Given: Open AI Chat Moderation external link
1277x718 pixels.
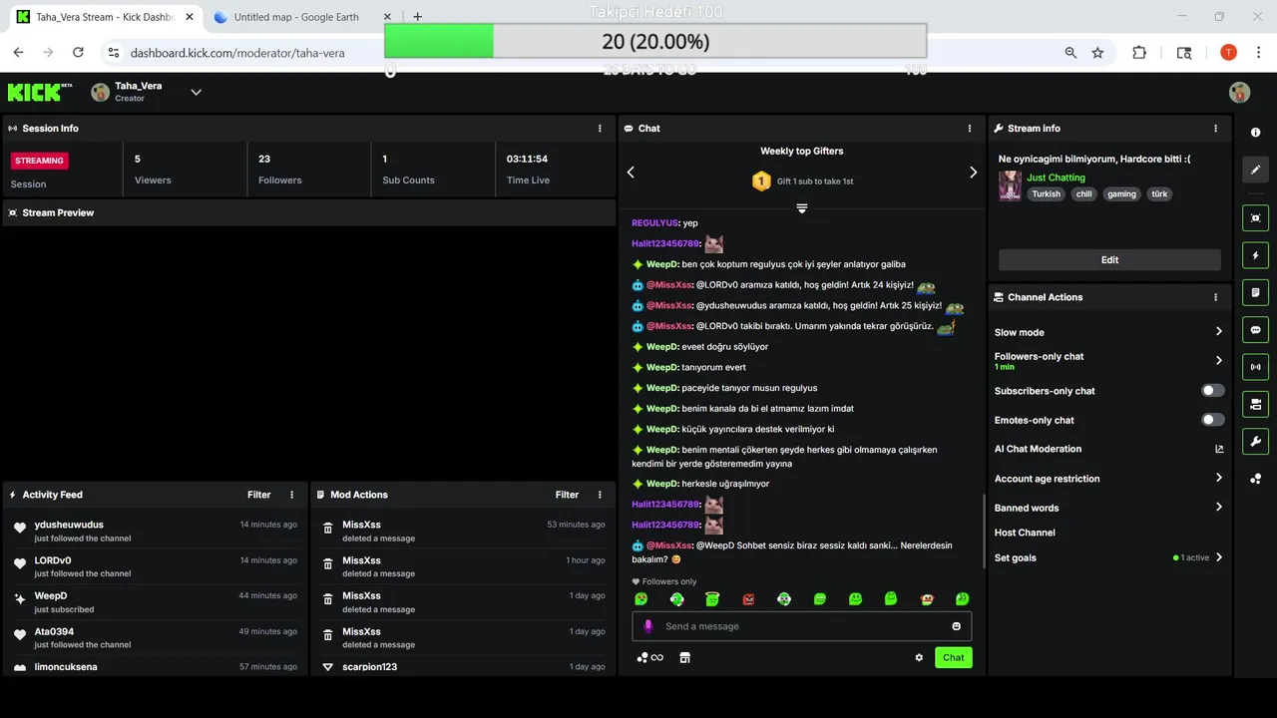Looking at the screenshot, I should coord(1219,449).
